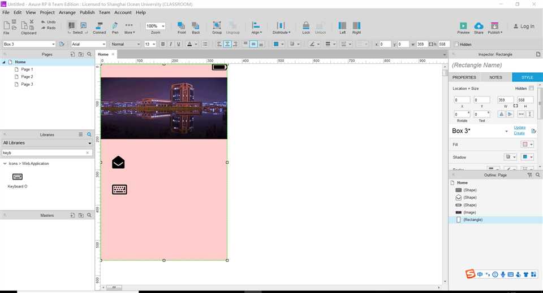Click the Update style link

[x=519, y=128]
